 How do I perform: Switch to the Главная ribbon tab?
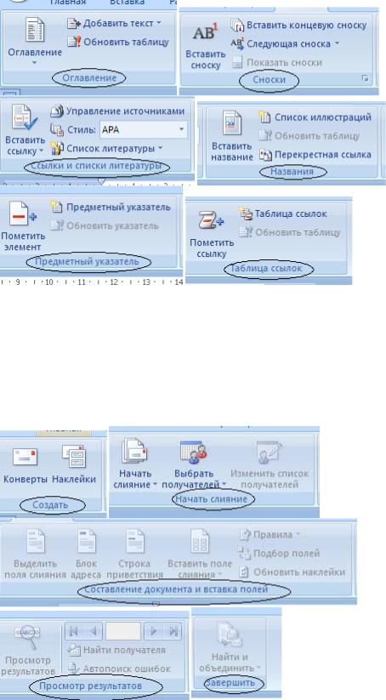(x=67, y=3)
